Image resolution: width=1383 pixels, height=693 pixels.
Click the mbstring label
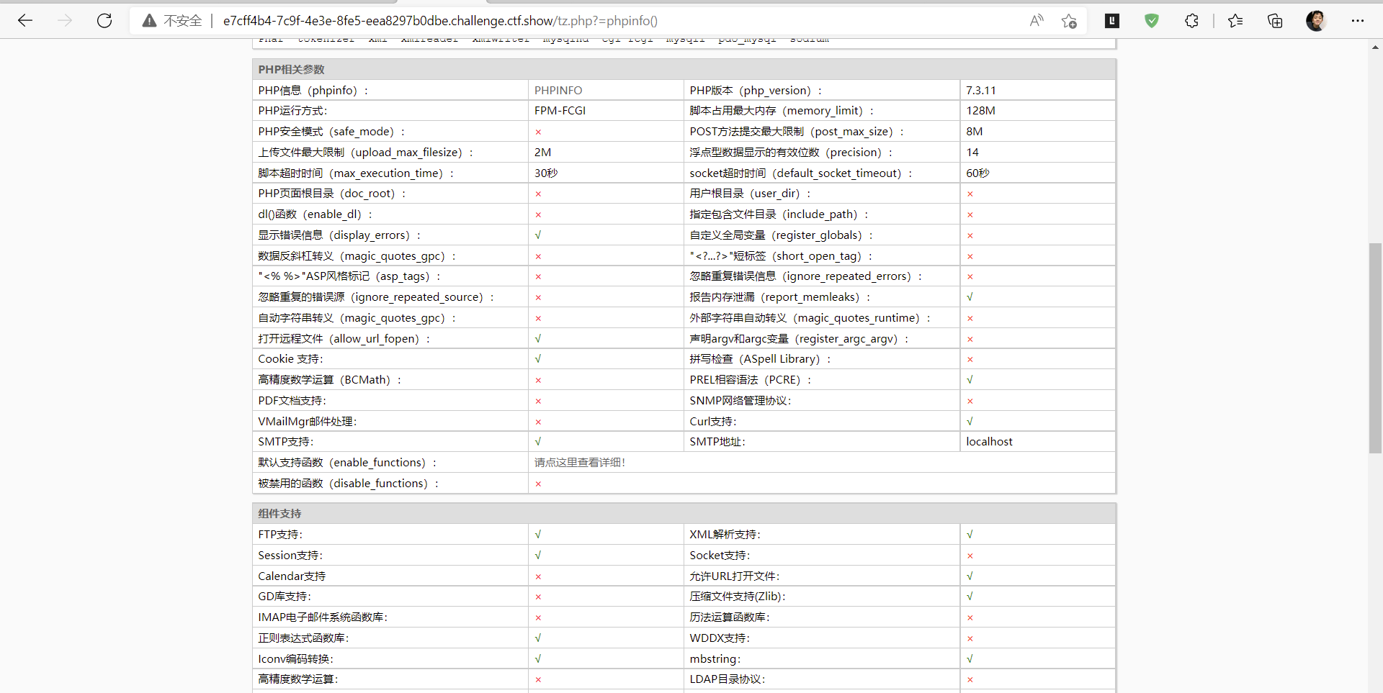click(715, 659)
